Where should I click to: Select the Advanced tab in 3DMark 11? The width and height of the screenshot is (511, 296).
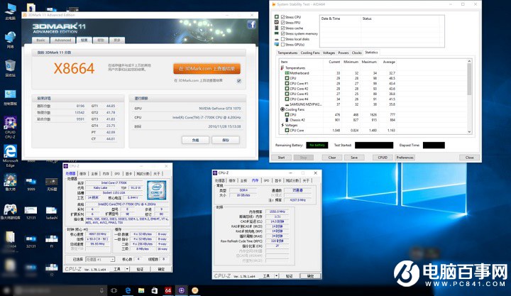(62, 40)
